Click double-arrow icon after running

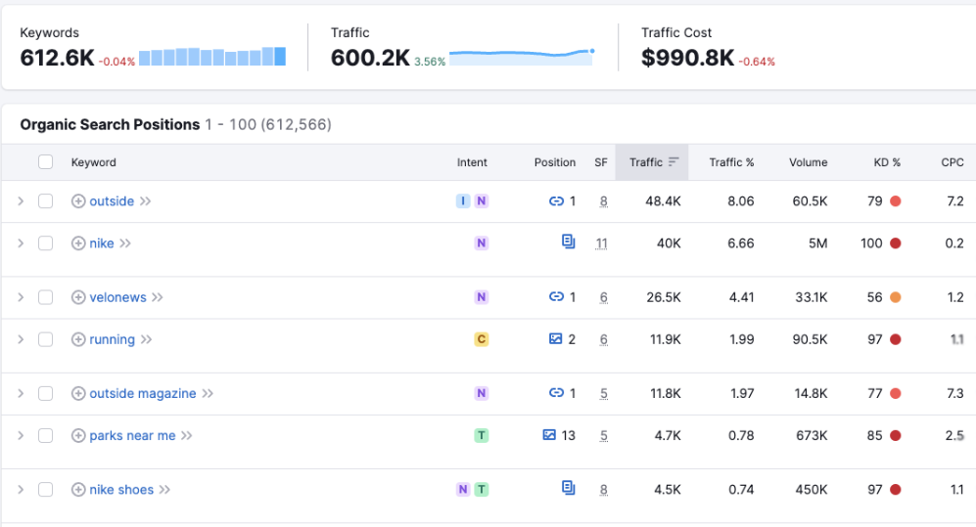pos(146,340)
